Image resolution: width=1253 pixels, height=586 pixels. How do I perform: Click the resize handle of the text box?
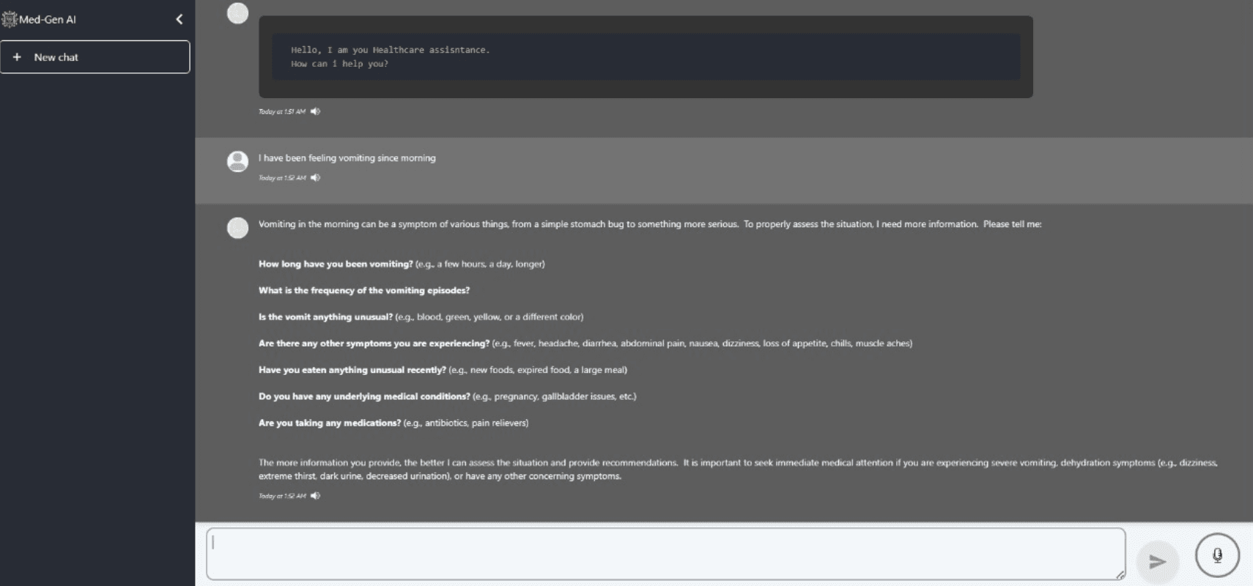[1120, 576]
